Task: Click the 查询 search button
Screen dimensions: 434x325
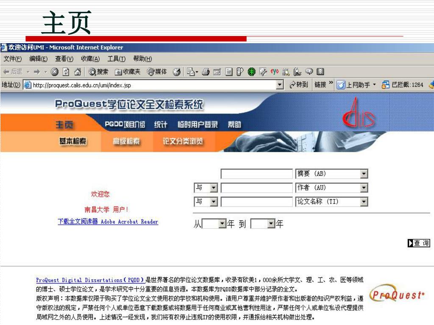Action: click(x=419, y=243)
